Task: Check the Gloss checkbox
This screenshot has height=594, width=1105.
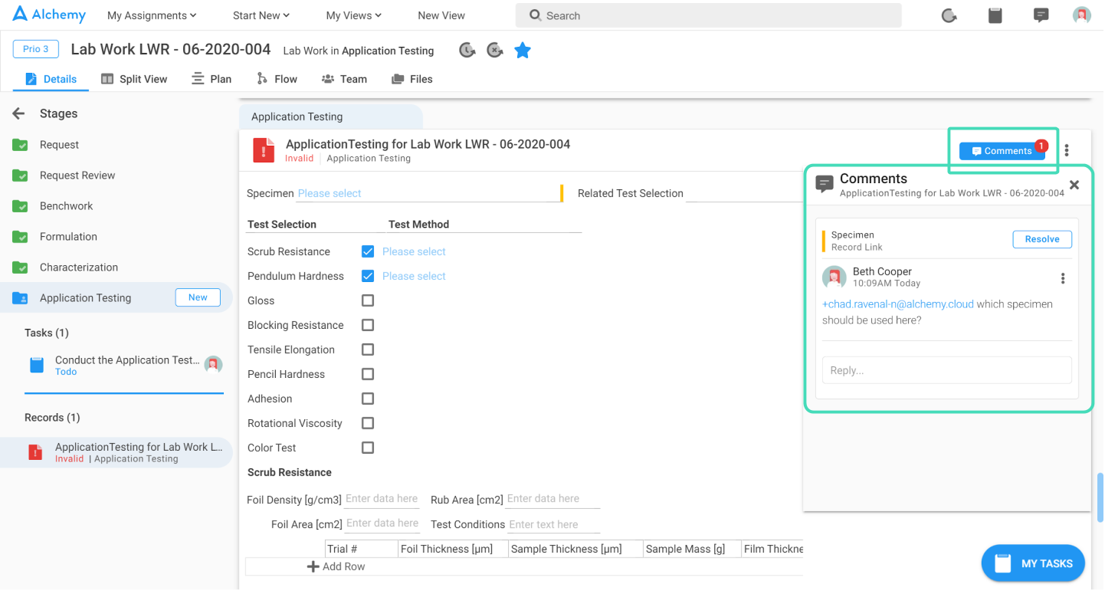Action: pos(368,300)
